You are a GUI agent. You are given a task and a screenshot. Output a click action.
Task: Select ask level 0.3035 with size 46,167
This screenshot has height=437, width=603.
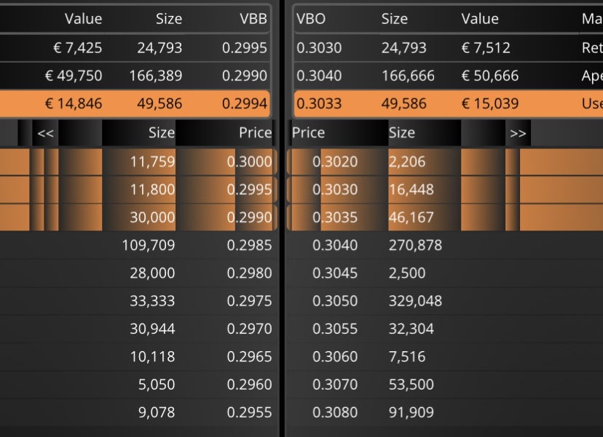click(x=445, y=217)
